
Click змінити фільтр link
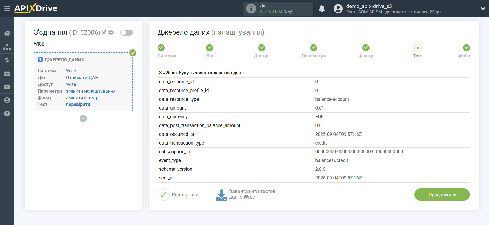pos(82,98)
